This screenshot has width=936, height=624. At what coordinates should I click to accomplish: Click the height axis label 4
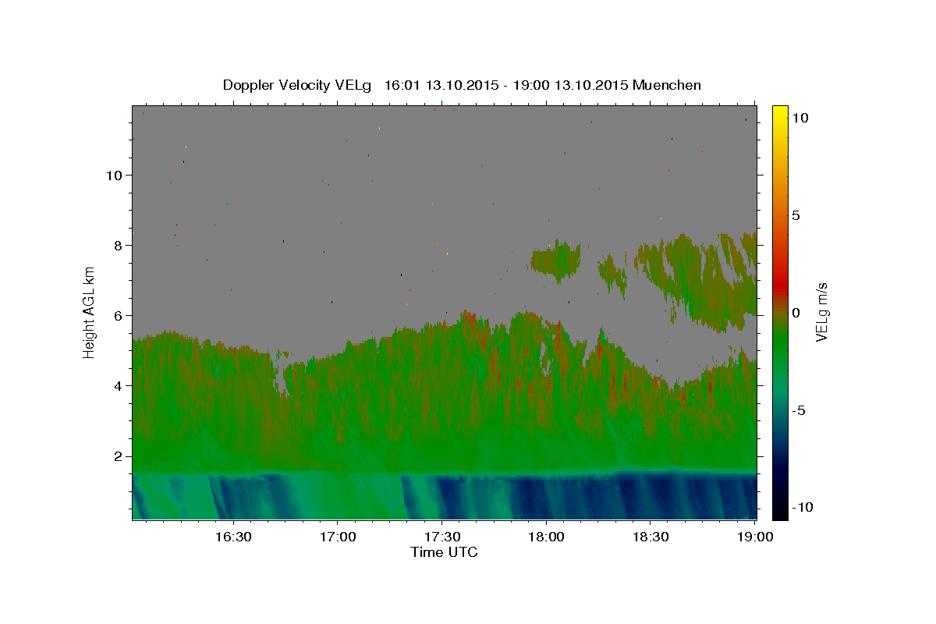tap(120, 385)
